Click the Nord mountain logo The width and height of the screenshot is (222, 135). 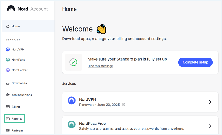click(x=11, y=9)
